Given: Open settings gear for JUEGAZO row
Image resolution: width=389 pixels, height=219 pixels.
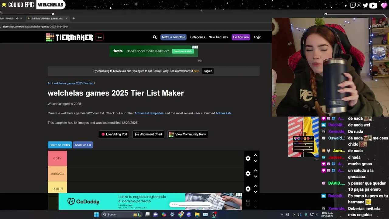Looking at the screenshot, I should [x=248, y=173].
